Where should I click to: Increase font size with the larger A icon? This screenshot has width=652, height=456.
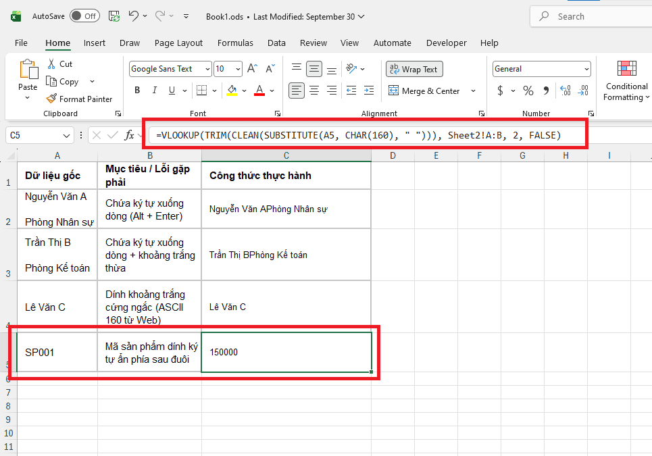point(253,69)
